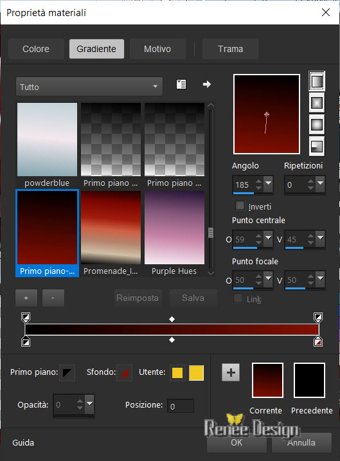The image size is (340, 461).
Task: Switch to the Gradiente tab
Action: pos(96,49)
